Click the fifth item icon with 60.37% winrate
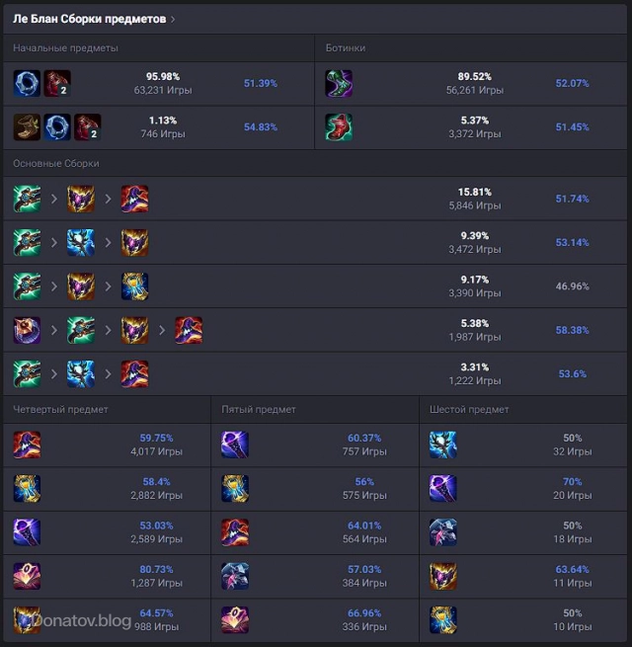632x647 pixels. (235, 445)
